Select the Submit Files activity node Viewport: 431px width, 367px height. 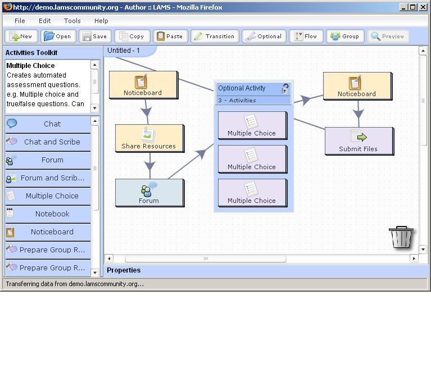[359, 141]
